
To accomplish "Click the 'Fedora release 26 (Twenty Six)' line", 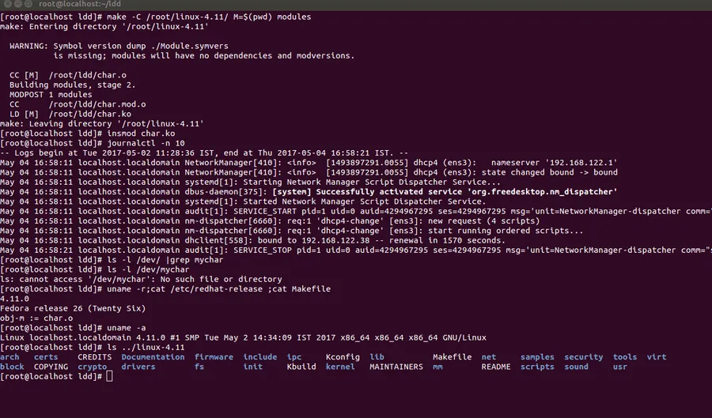I will point(73,309).
